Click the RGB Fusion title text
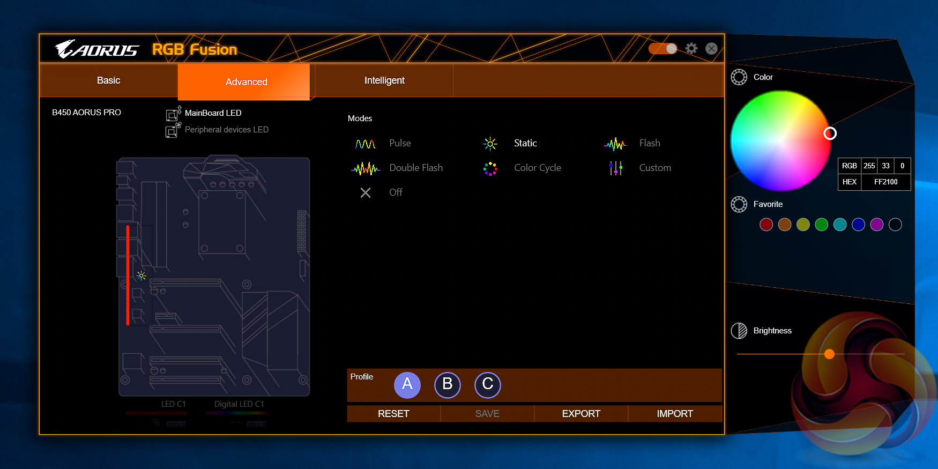 click(x=195, y=49)
